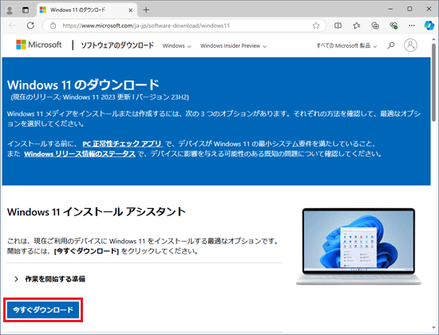Close the Windows 11 download tab

[x=130, y=10]
